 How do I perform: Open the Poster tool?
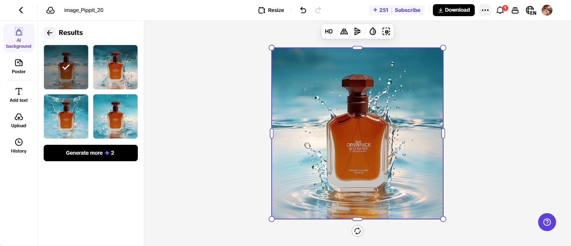tap(19, 67)
